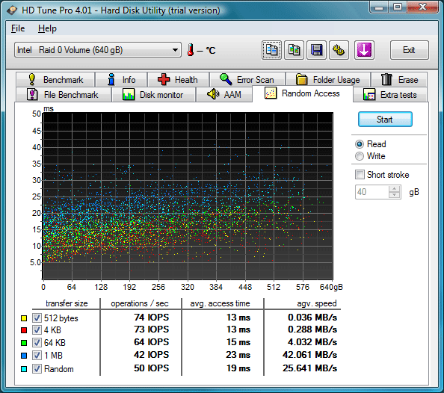The image size is (444, 393).
Task: Click the HD Tune title bar icon
Action: click(12, 10)
